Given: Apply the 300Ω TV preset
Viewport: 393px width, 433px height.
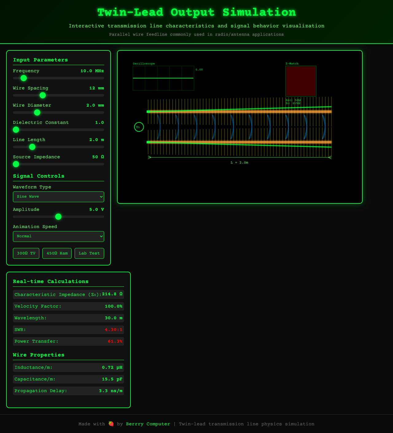Looking at the screenshot, I should [x=26, y=253].
